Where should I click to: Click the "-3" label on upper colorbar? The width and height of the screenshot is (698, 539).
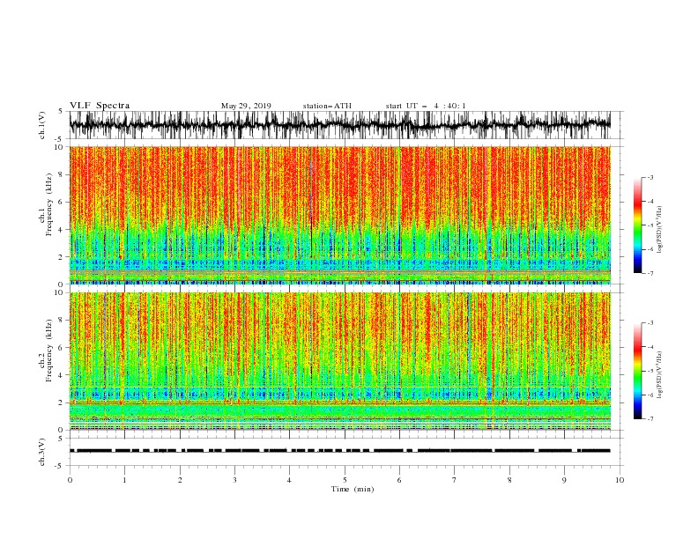650,177
